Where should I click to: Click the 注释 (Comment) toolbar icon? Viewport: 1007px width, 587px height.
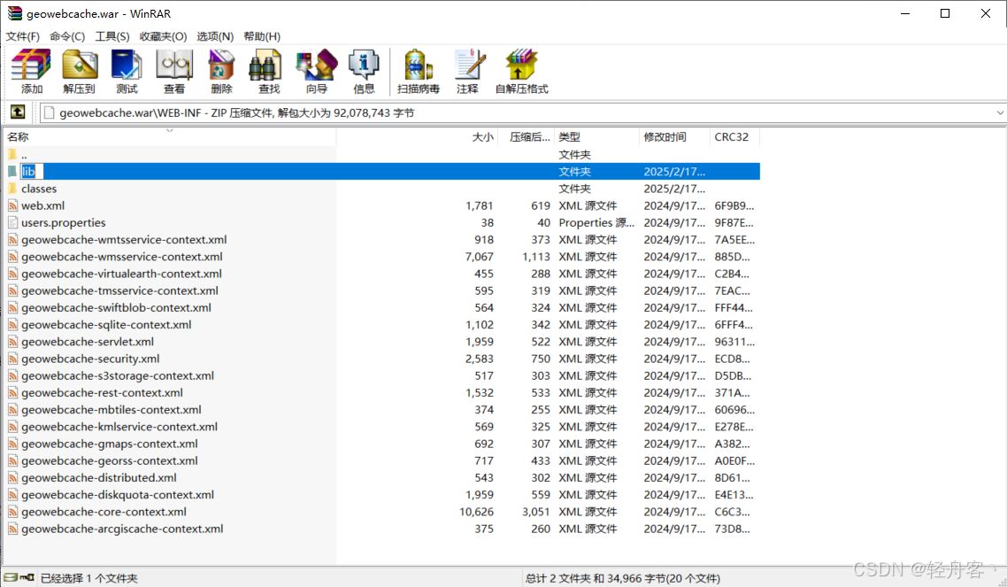point(469,66)
